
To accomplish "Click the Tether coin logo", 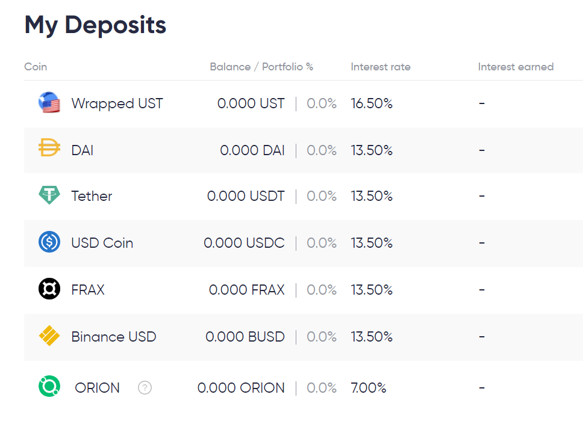I will pyautogui.click(x=49, y=195).
